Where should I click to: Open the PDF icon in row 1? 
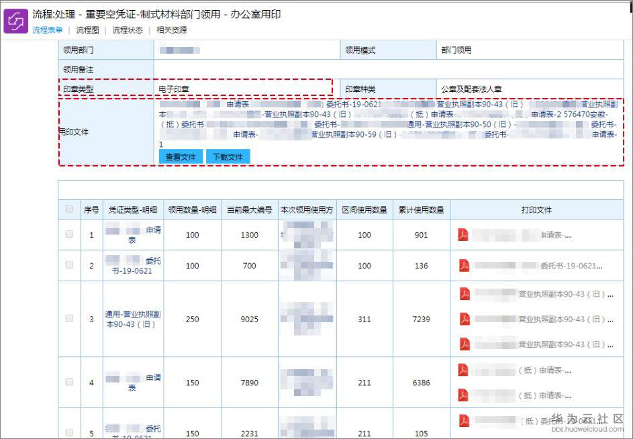click(463, 235)
